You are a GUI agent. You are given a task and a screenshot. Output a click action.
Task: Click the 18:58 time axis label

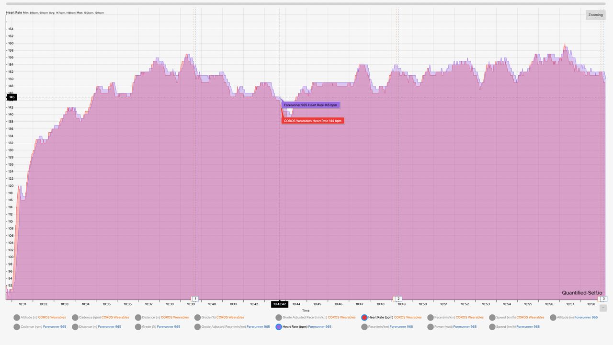point(591,304)
